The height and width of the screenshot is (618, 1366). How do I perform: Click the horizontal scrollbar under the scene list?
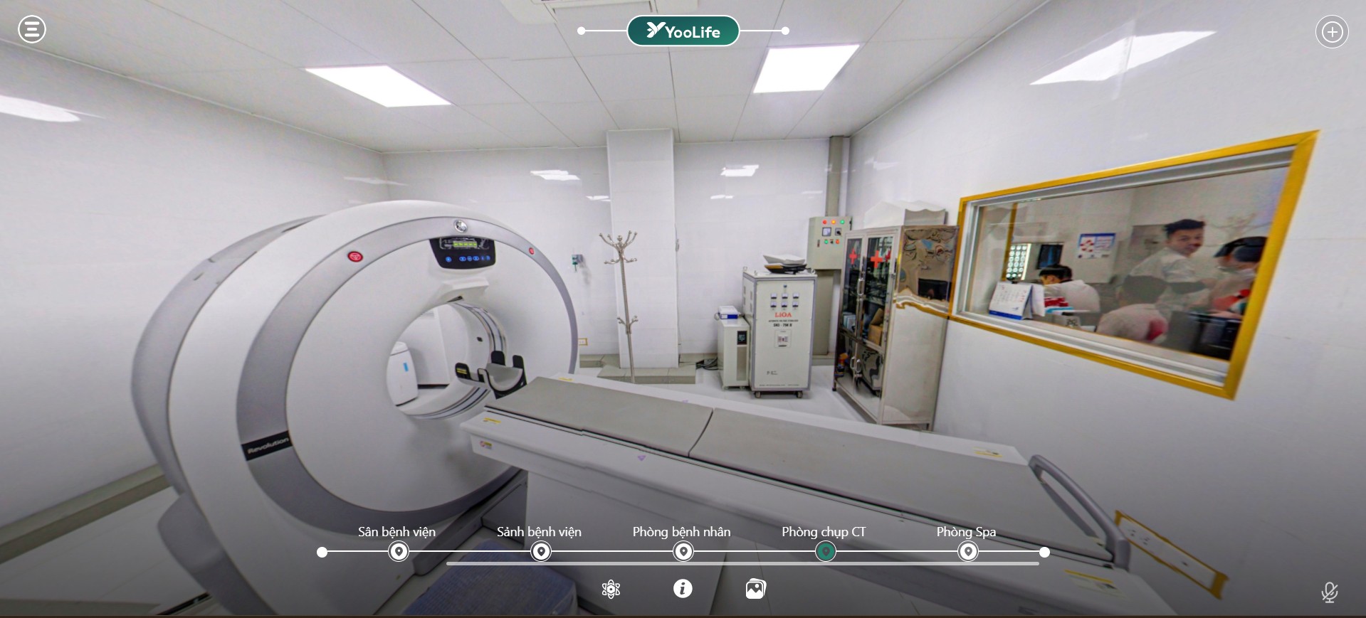742,564
